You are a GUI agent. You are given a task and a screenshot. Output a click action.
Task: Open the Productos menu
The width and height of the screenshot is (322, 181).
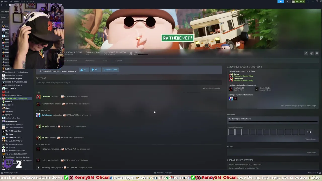(24, 1)
